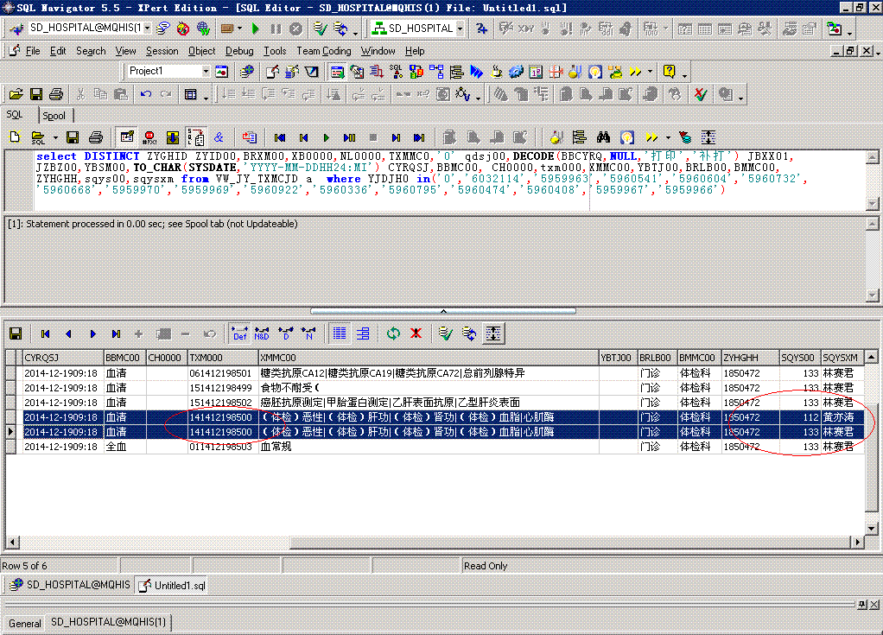This screenshot has height=635, width=883.
Task: Click the refresh icon in the results toolbar
Action: pyautogui.click(x=393, y=333)
